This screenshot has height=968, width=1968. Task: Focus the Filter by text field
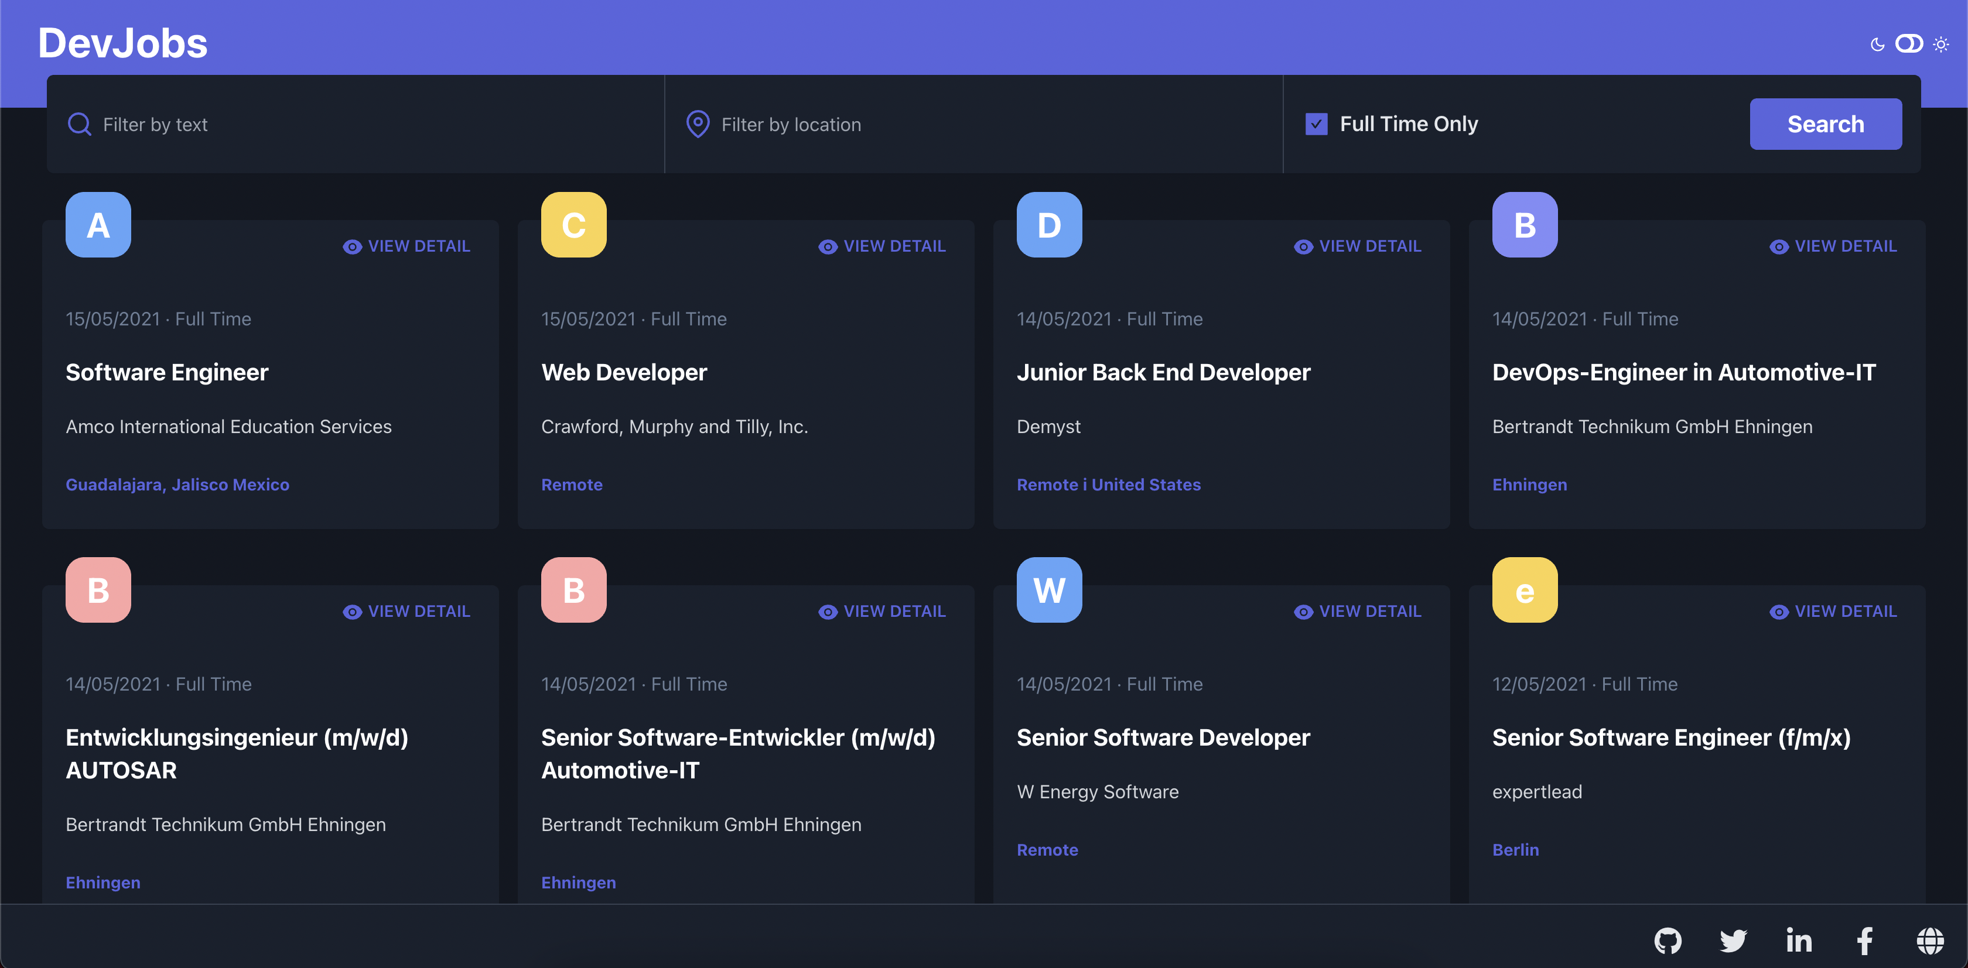[x=367, y=125]
